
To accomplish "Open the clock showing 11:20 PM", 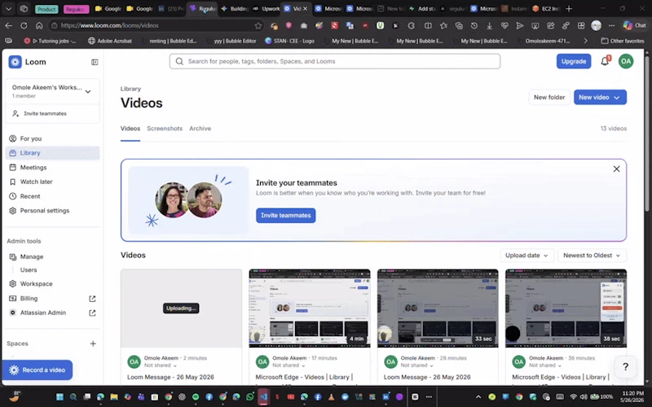I will click(633, 396).
